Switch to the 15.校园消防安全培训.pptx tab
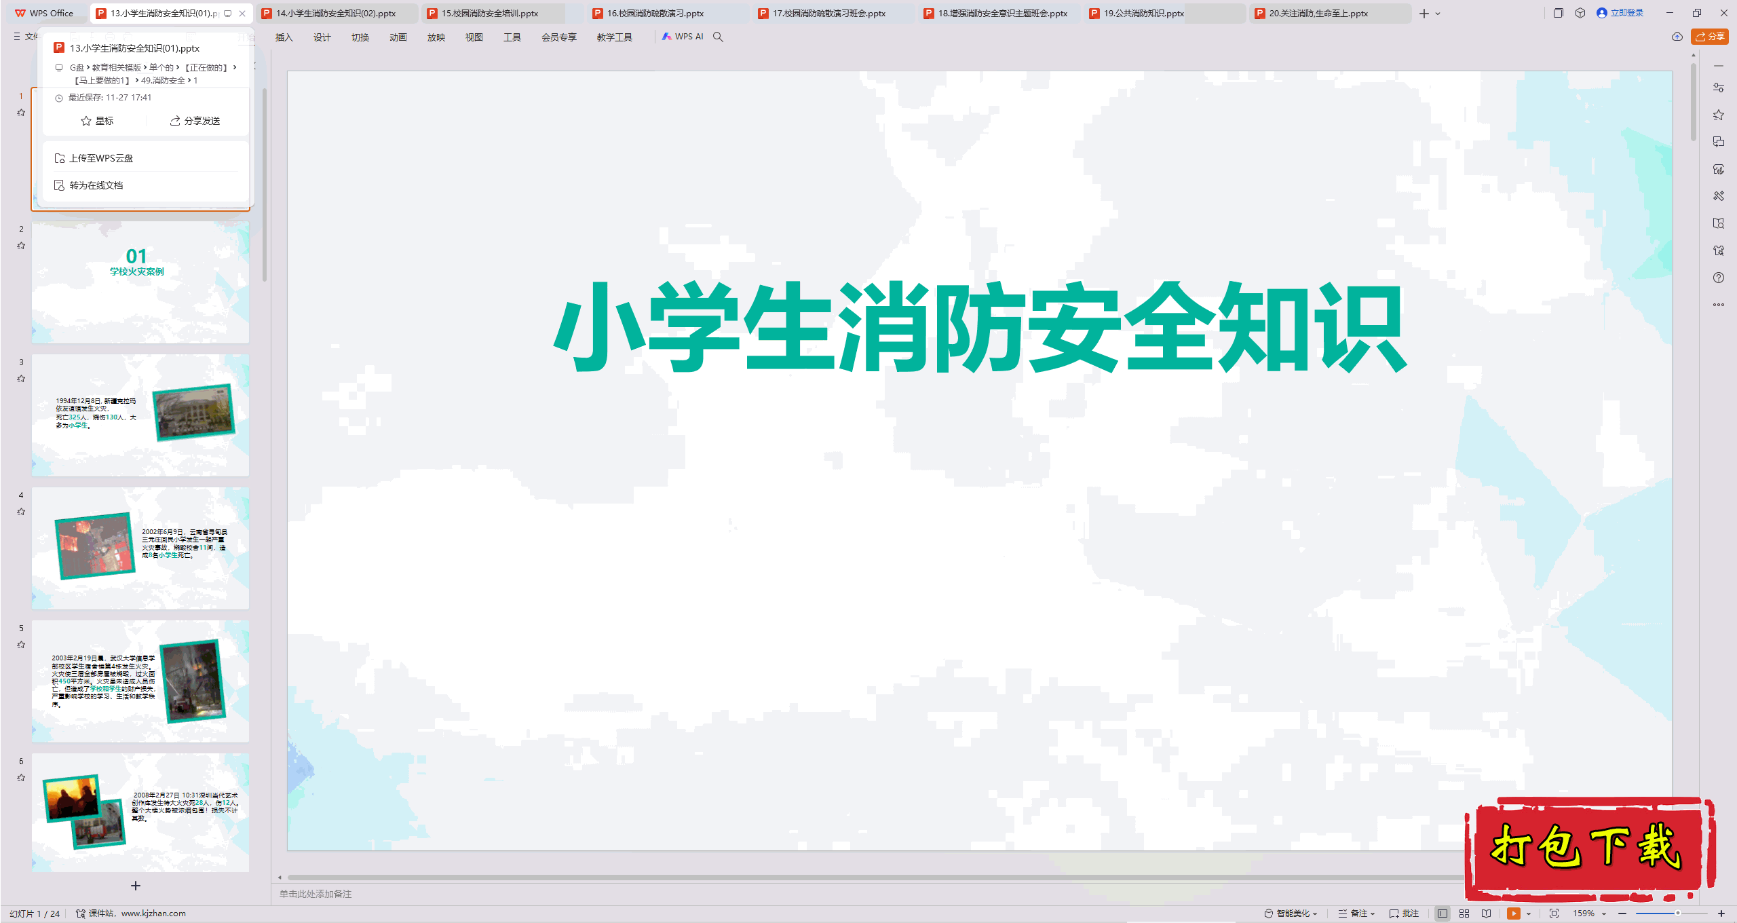Viewport: 1737px width, 923px height. [x=490, y=13]
